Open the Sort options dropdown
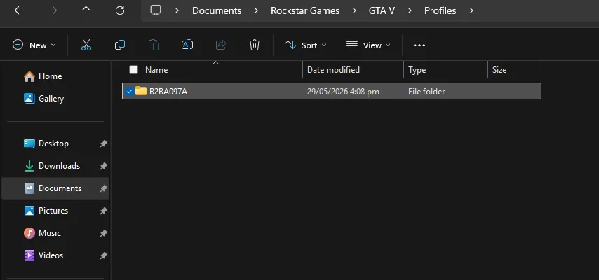Viewport: 599px width, 280px height. point(306,45)
